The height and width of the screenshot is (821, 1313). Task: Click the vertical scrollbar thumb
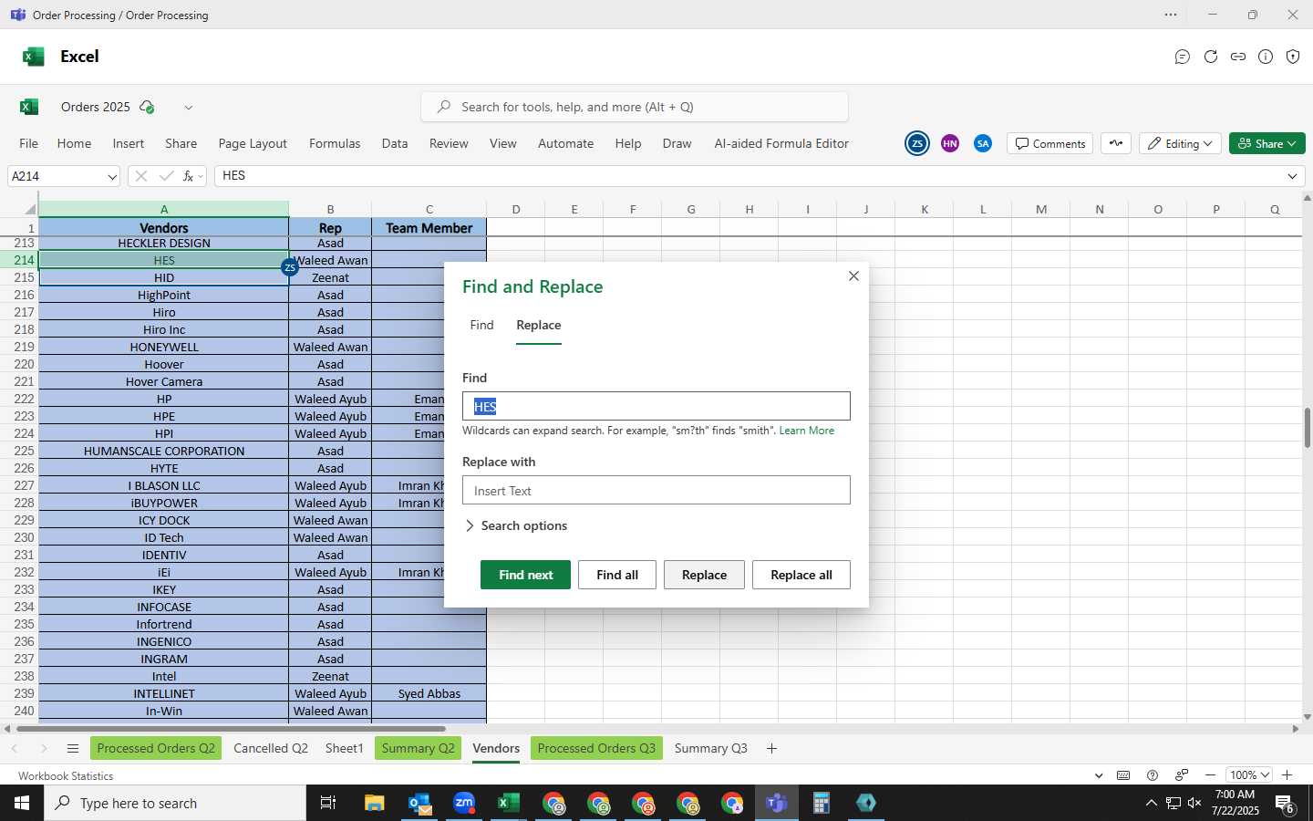[x=1308, y=427]
